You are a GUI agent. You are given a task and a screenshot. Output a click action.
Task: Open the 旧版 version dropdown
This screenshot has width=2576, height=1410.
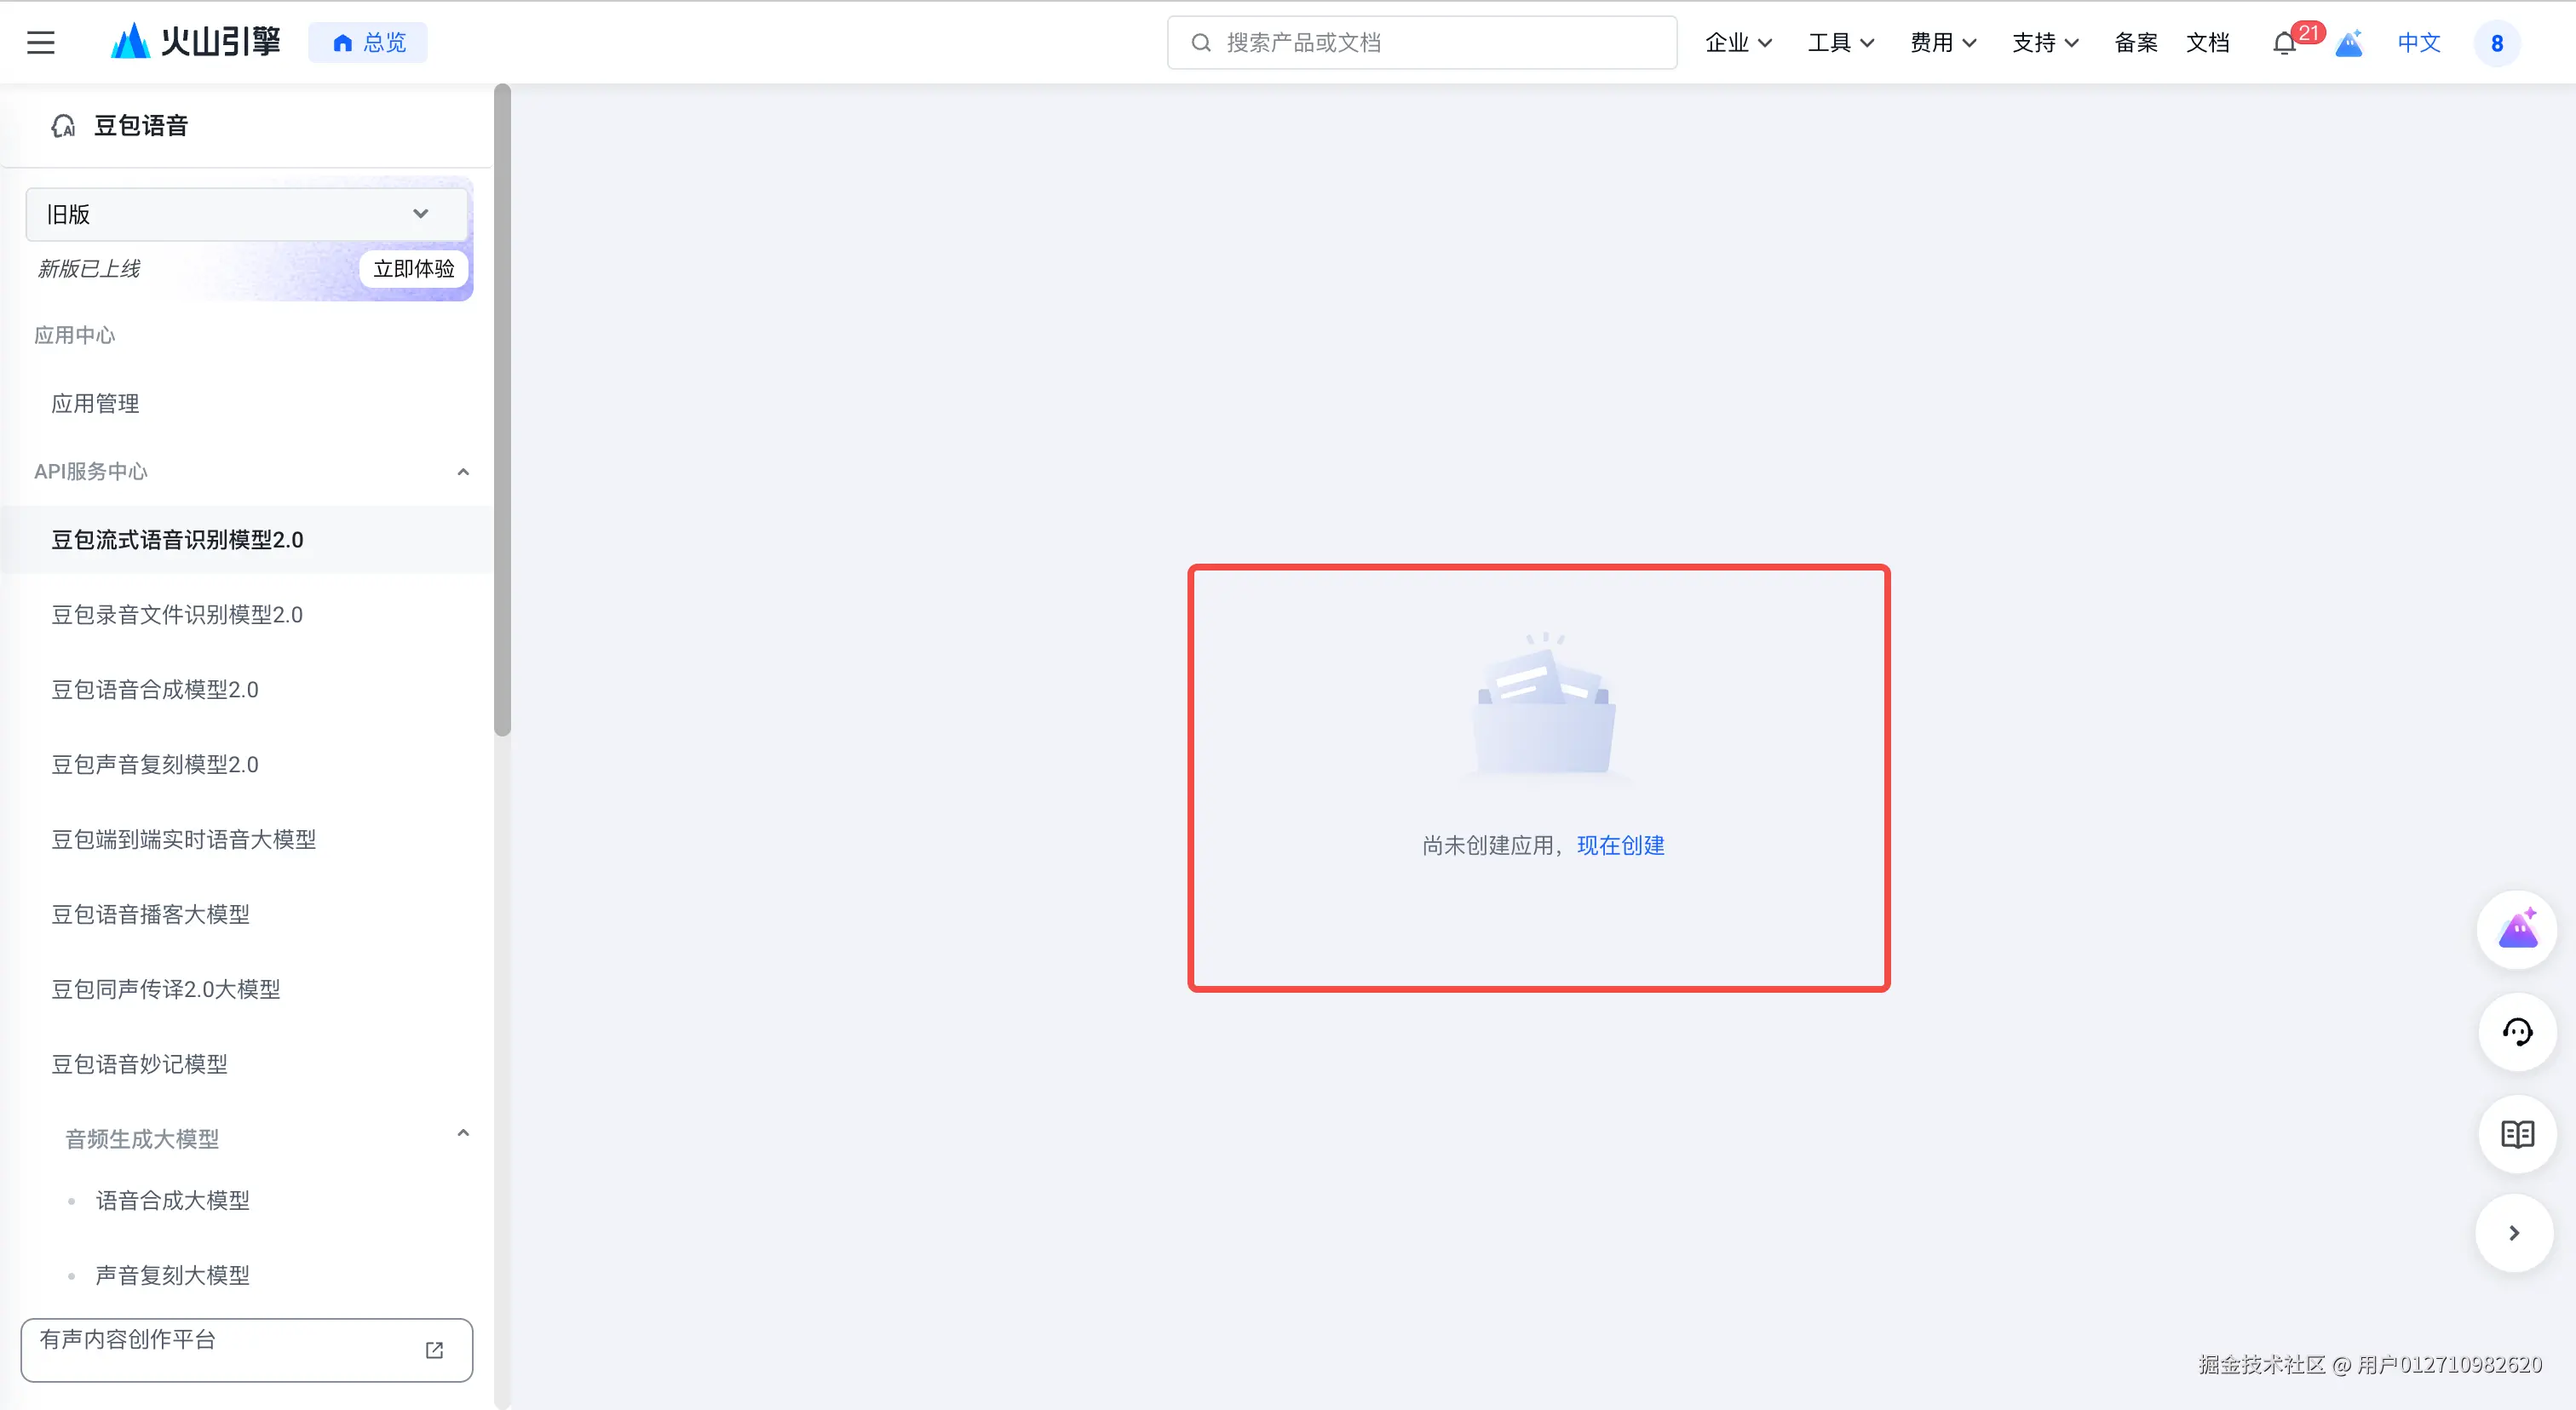click(246, 214)
